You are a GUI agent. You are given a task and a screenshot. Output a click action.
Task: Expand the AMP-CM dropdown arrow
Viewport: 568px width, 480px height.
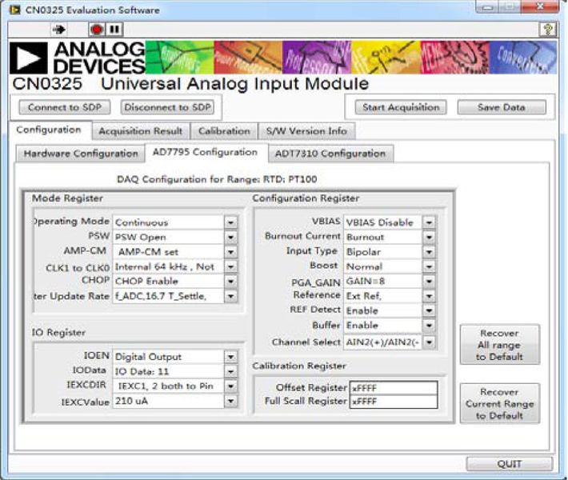230,252
